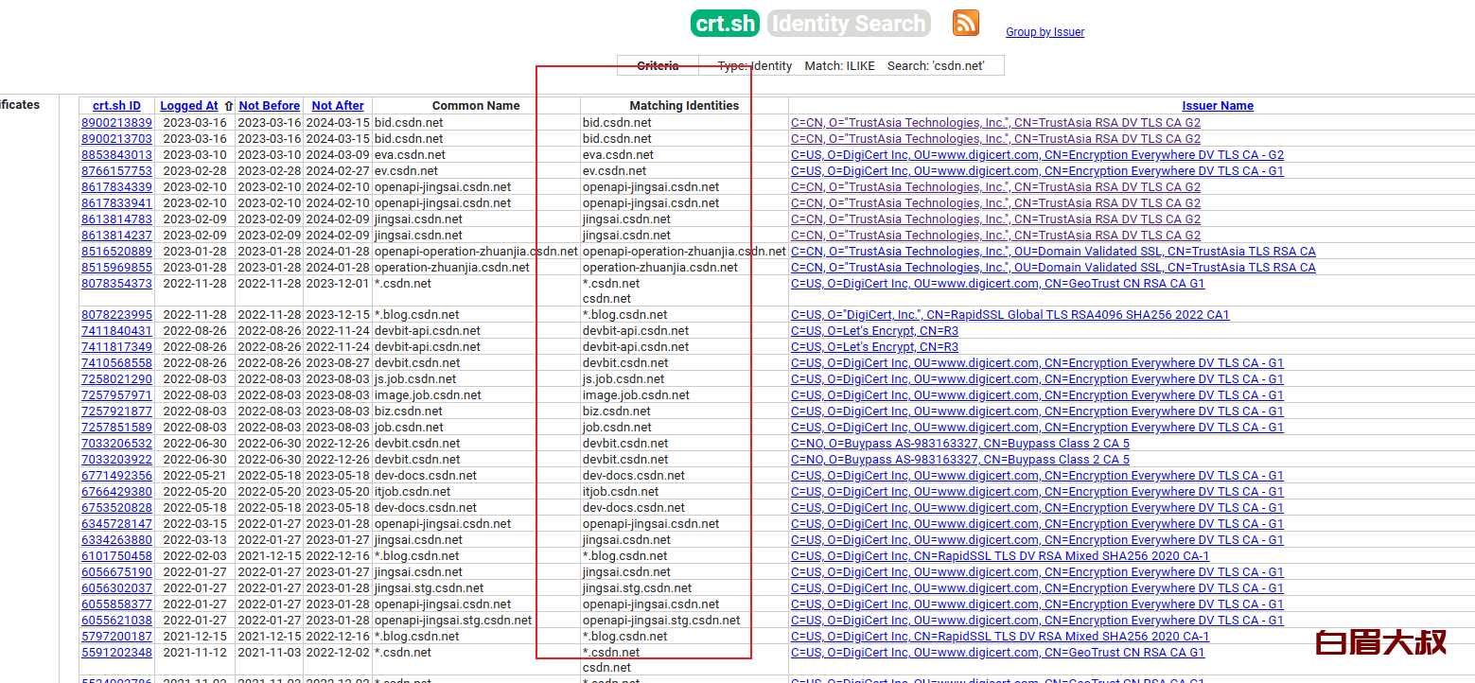
Task: Open certificate ID 5797200187
Action: pyautogui.click(x=116, y=637)
